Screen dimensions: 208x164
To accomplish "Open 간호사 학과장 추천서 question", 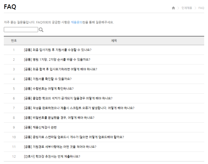I will (x=52, y=156).
